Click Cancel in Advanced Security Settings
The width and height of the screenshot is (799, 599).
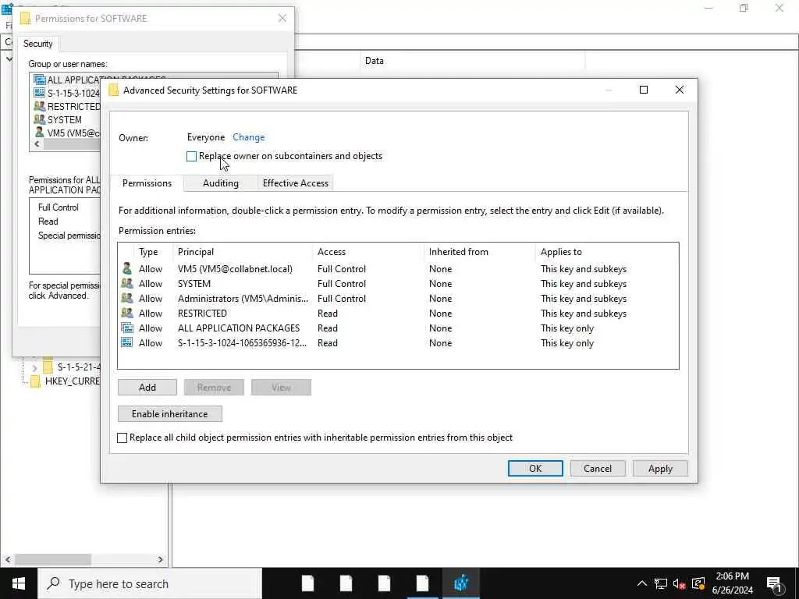click(x=597, y=469)
